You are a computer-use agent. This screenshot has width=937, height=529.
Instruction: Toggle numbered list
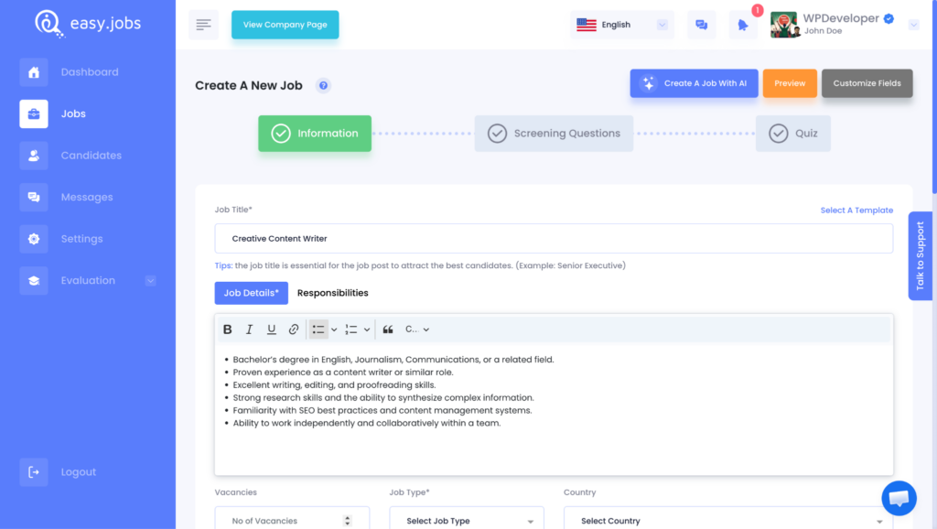click(351, 329)
